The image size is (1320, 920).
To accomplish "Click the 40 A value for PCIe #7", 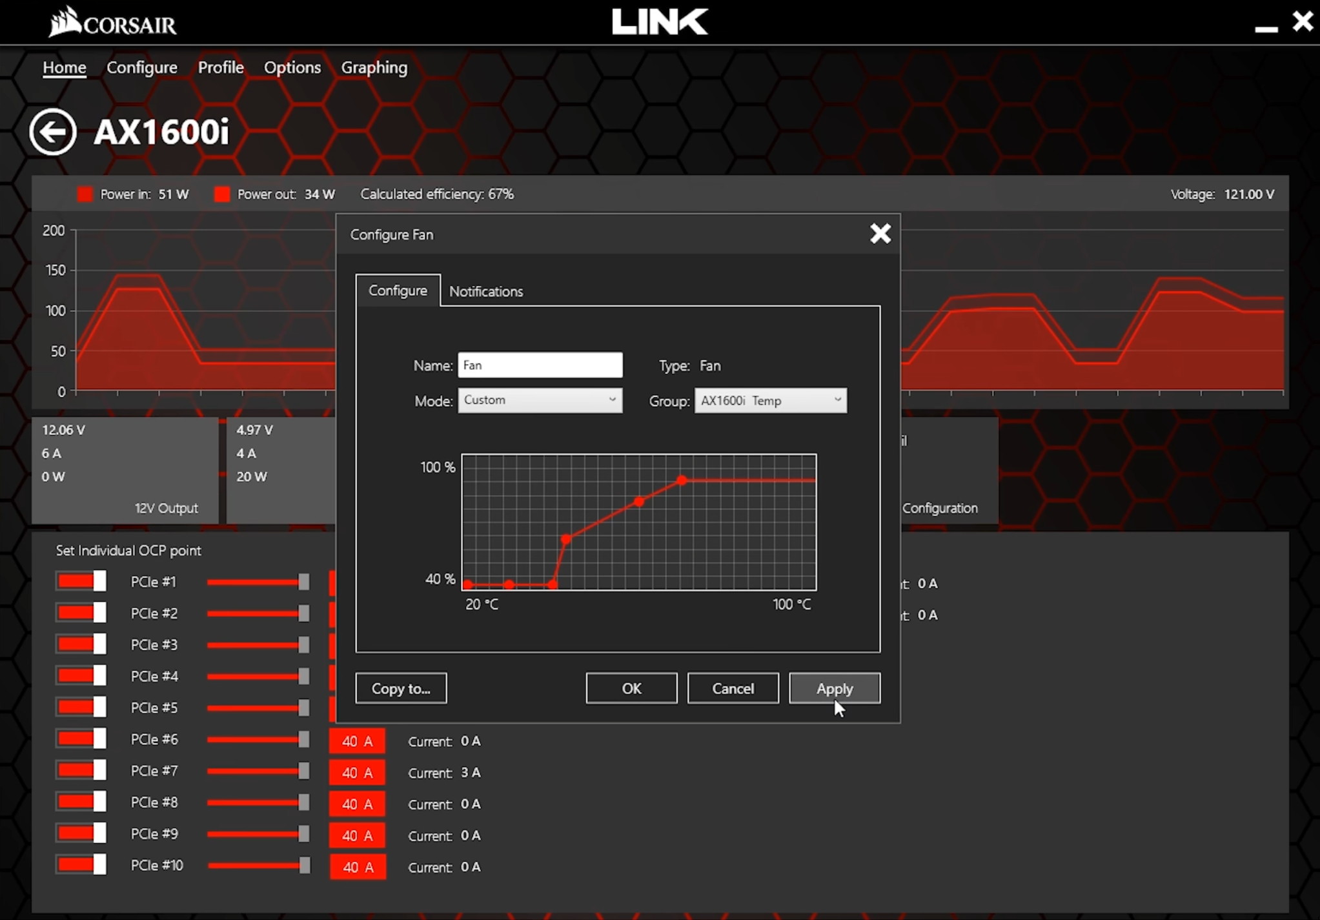I will 357,772.
